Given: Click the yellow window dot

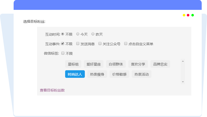Looking at the screenshot, I should coord(184,15).
